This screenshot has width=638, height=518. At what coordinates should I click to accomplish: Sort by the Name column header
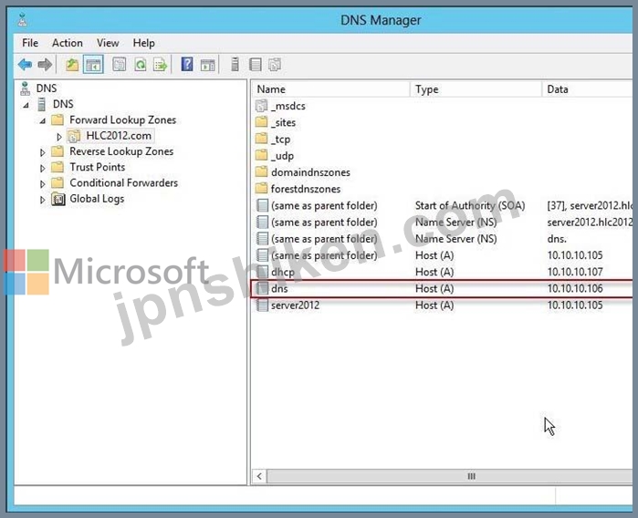point(330,89)
